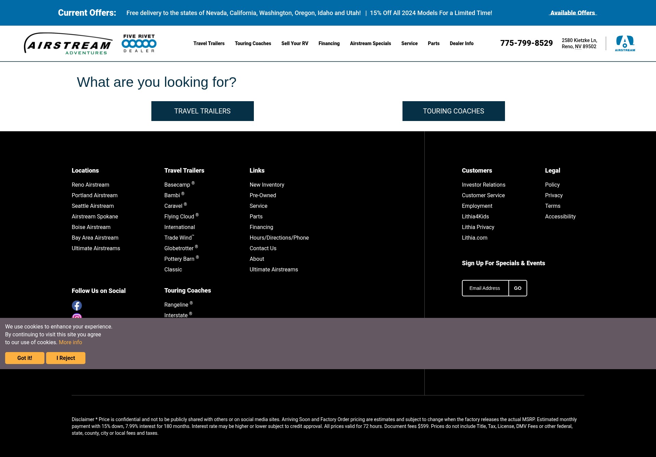Open New Inventory footer link
The width and height of the screenshot is (656, 457).
(x=267, y=185)
